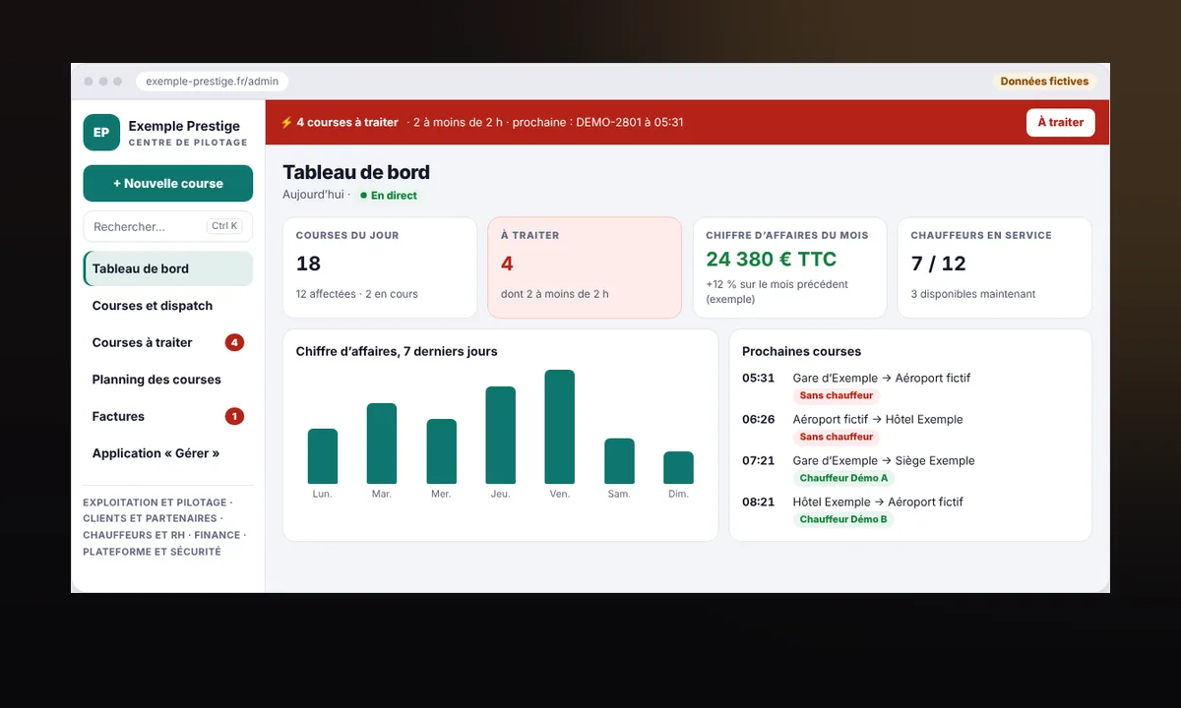The width and height of the screenshot is (1181, 708).
Task: Click the 7 / 12 chauffeurs value
Action: pyautogui.click(x=939, y=264)
